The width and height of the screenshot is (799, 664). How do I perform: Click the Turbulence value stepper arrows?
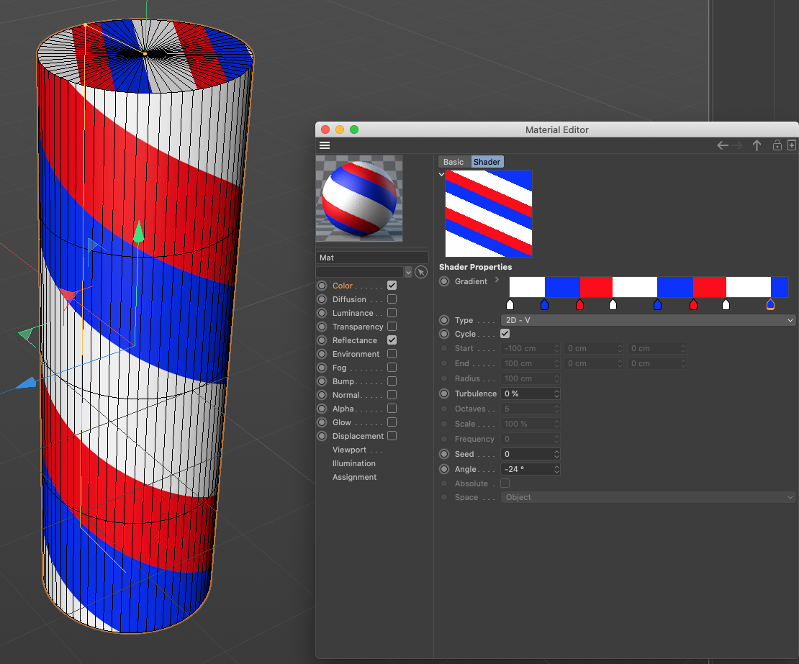[x=556, y=394]
